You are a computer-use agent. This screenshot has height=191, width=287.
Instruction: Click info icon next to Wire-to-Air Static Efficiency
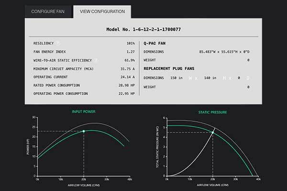(x=96, y=60)
